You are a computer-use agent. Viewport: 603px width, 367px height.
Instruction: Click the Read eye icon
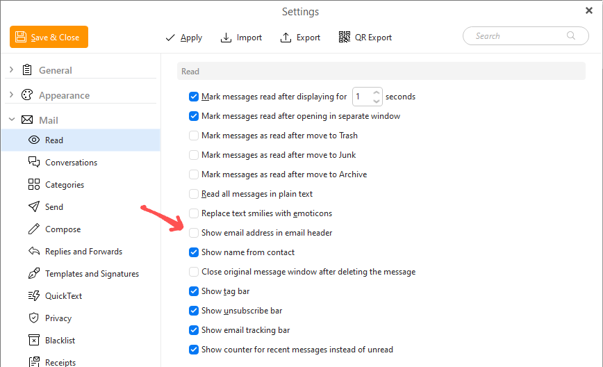[34, 140]
